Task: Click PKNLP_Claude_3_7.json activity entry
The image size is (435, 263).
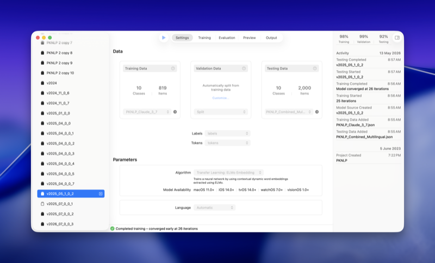Action: pyautogui.click(x=369, y=122)
